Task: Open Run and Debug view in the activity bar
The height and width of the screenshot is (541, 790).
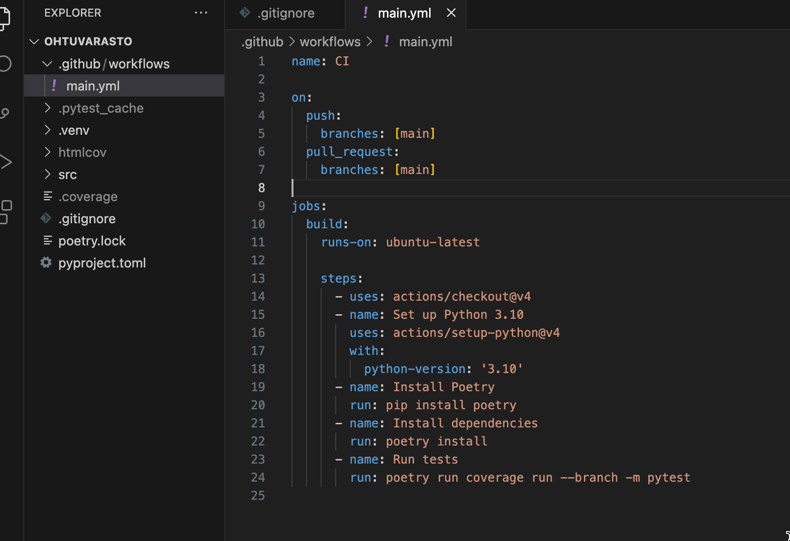Action: [5, 162]
